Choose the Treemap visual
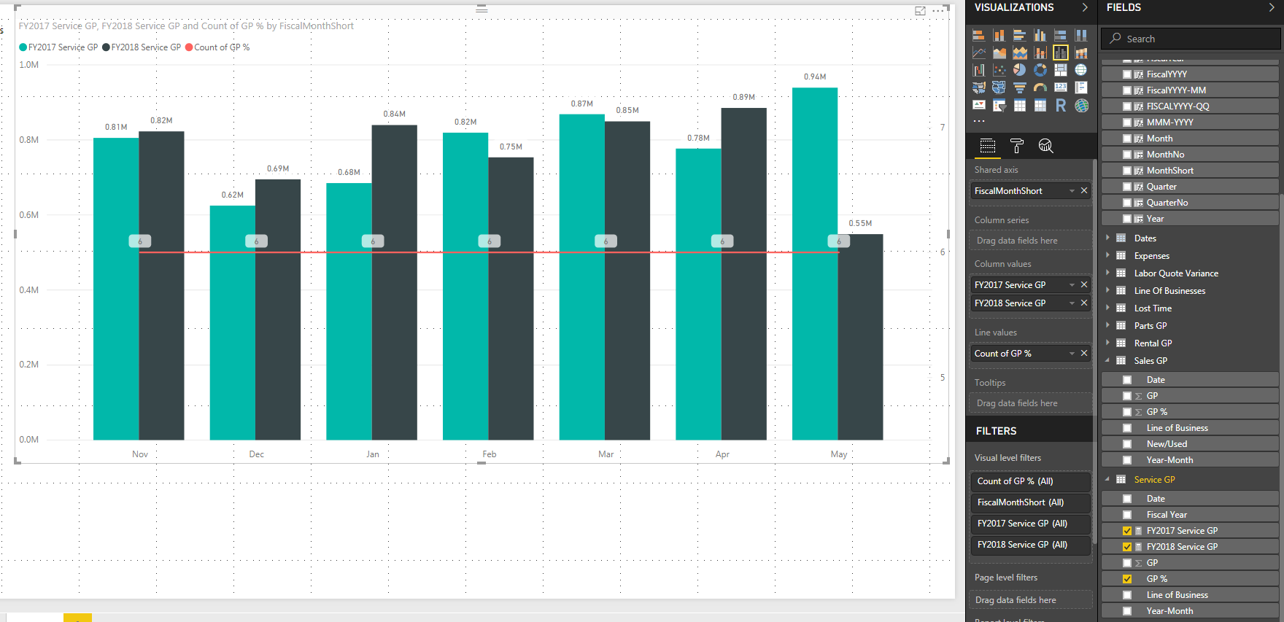 pos(1061,70)
